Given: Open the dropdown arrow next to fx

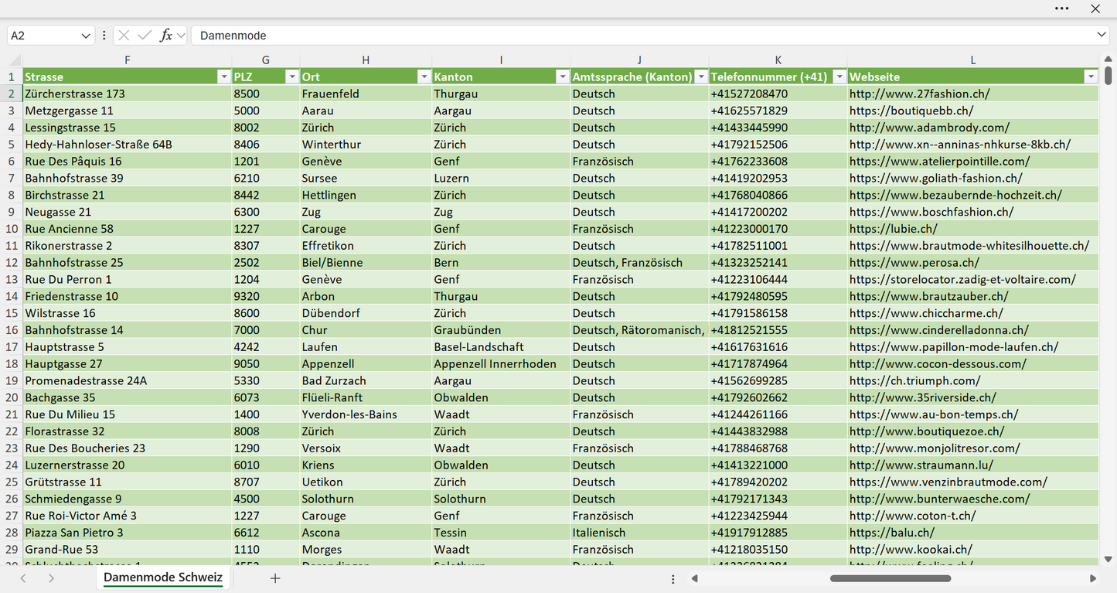Looking at the screenshot, I should 181,36.
